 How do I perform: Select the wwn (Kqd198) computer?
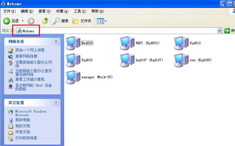(181, 60)
